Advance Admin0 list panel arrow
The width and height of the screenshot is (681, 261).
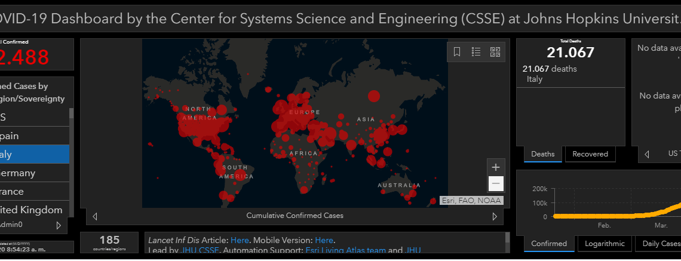pyautogui.click(x=59, y=225)
